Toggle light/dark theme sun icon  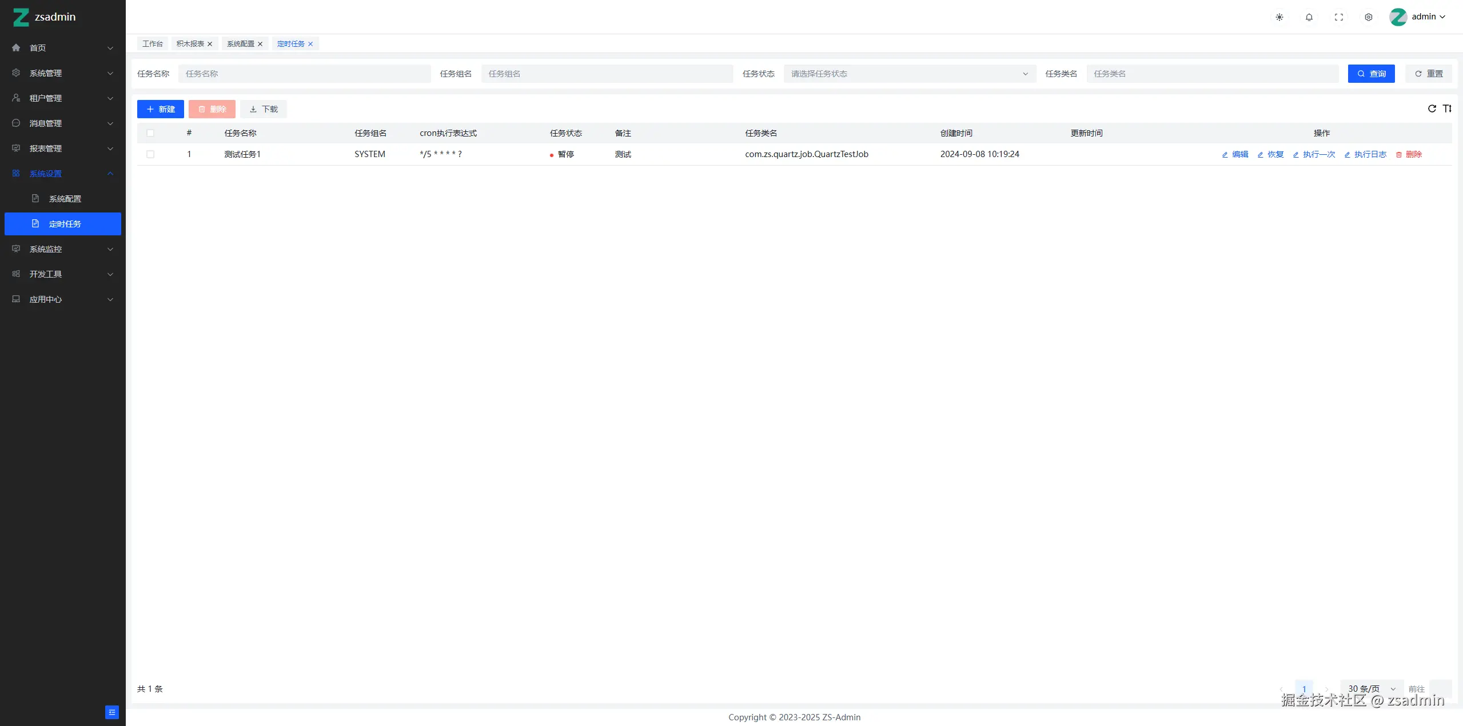coord(1279,17)
